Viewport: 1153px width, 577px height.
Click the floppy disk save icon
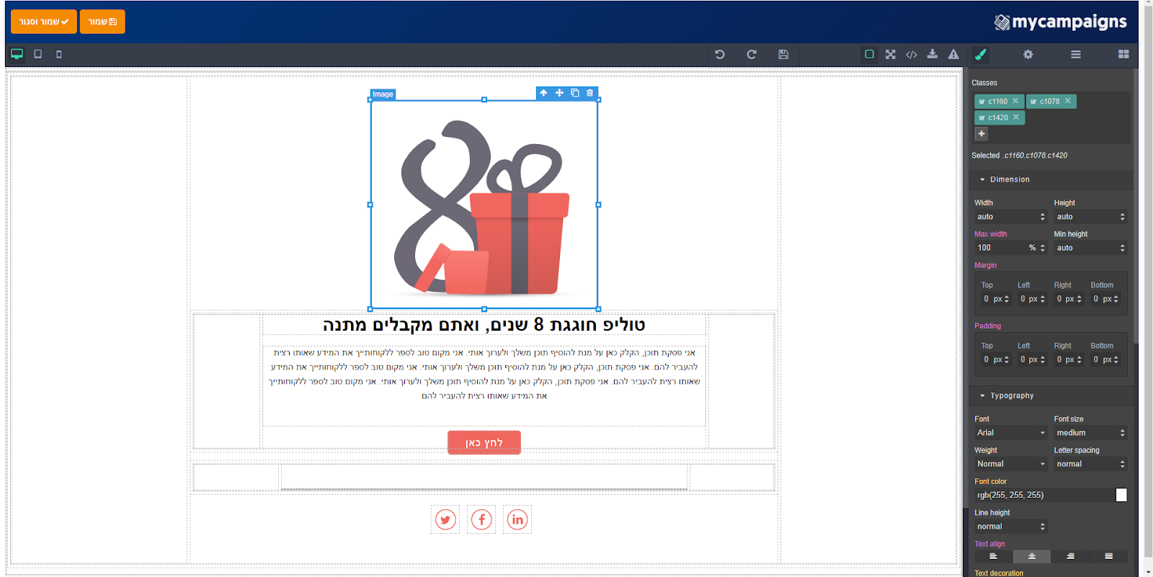tap(783, 54)
